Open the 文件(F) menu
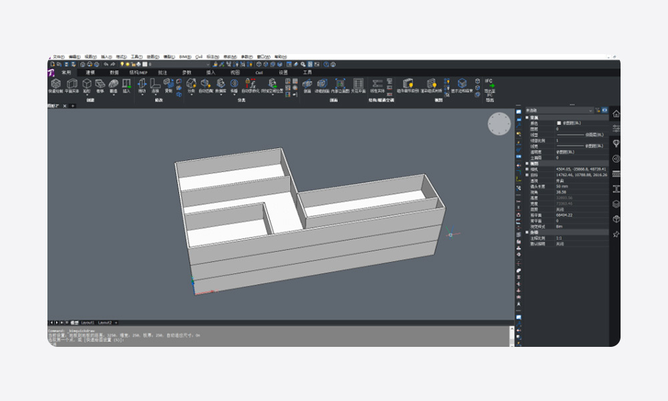 [58, 57]
